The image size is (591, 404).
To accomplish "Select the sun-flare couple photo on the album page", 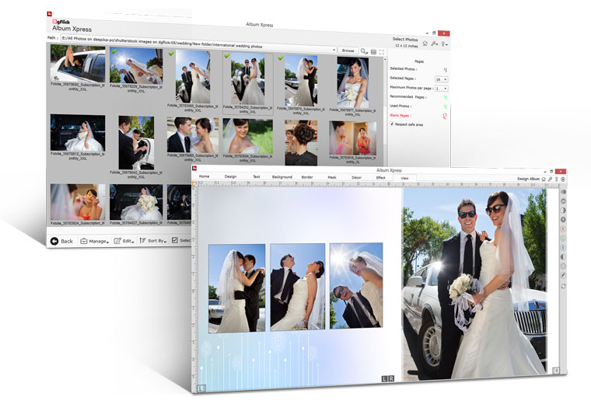I will click(x=356, y=285).
